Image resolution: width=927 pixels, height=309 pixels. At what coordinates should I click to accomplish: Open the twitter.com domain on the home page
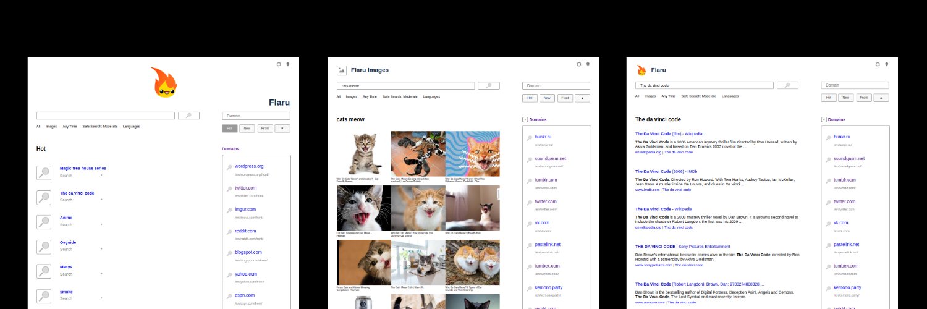[x=245, y=188]
